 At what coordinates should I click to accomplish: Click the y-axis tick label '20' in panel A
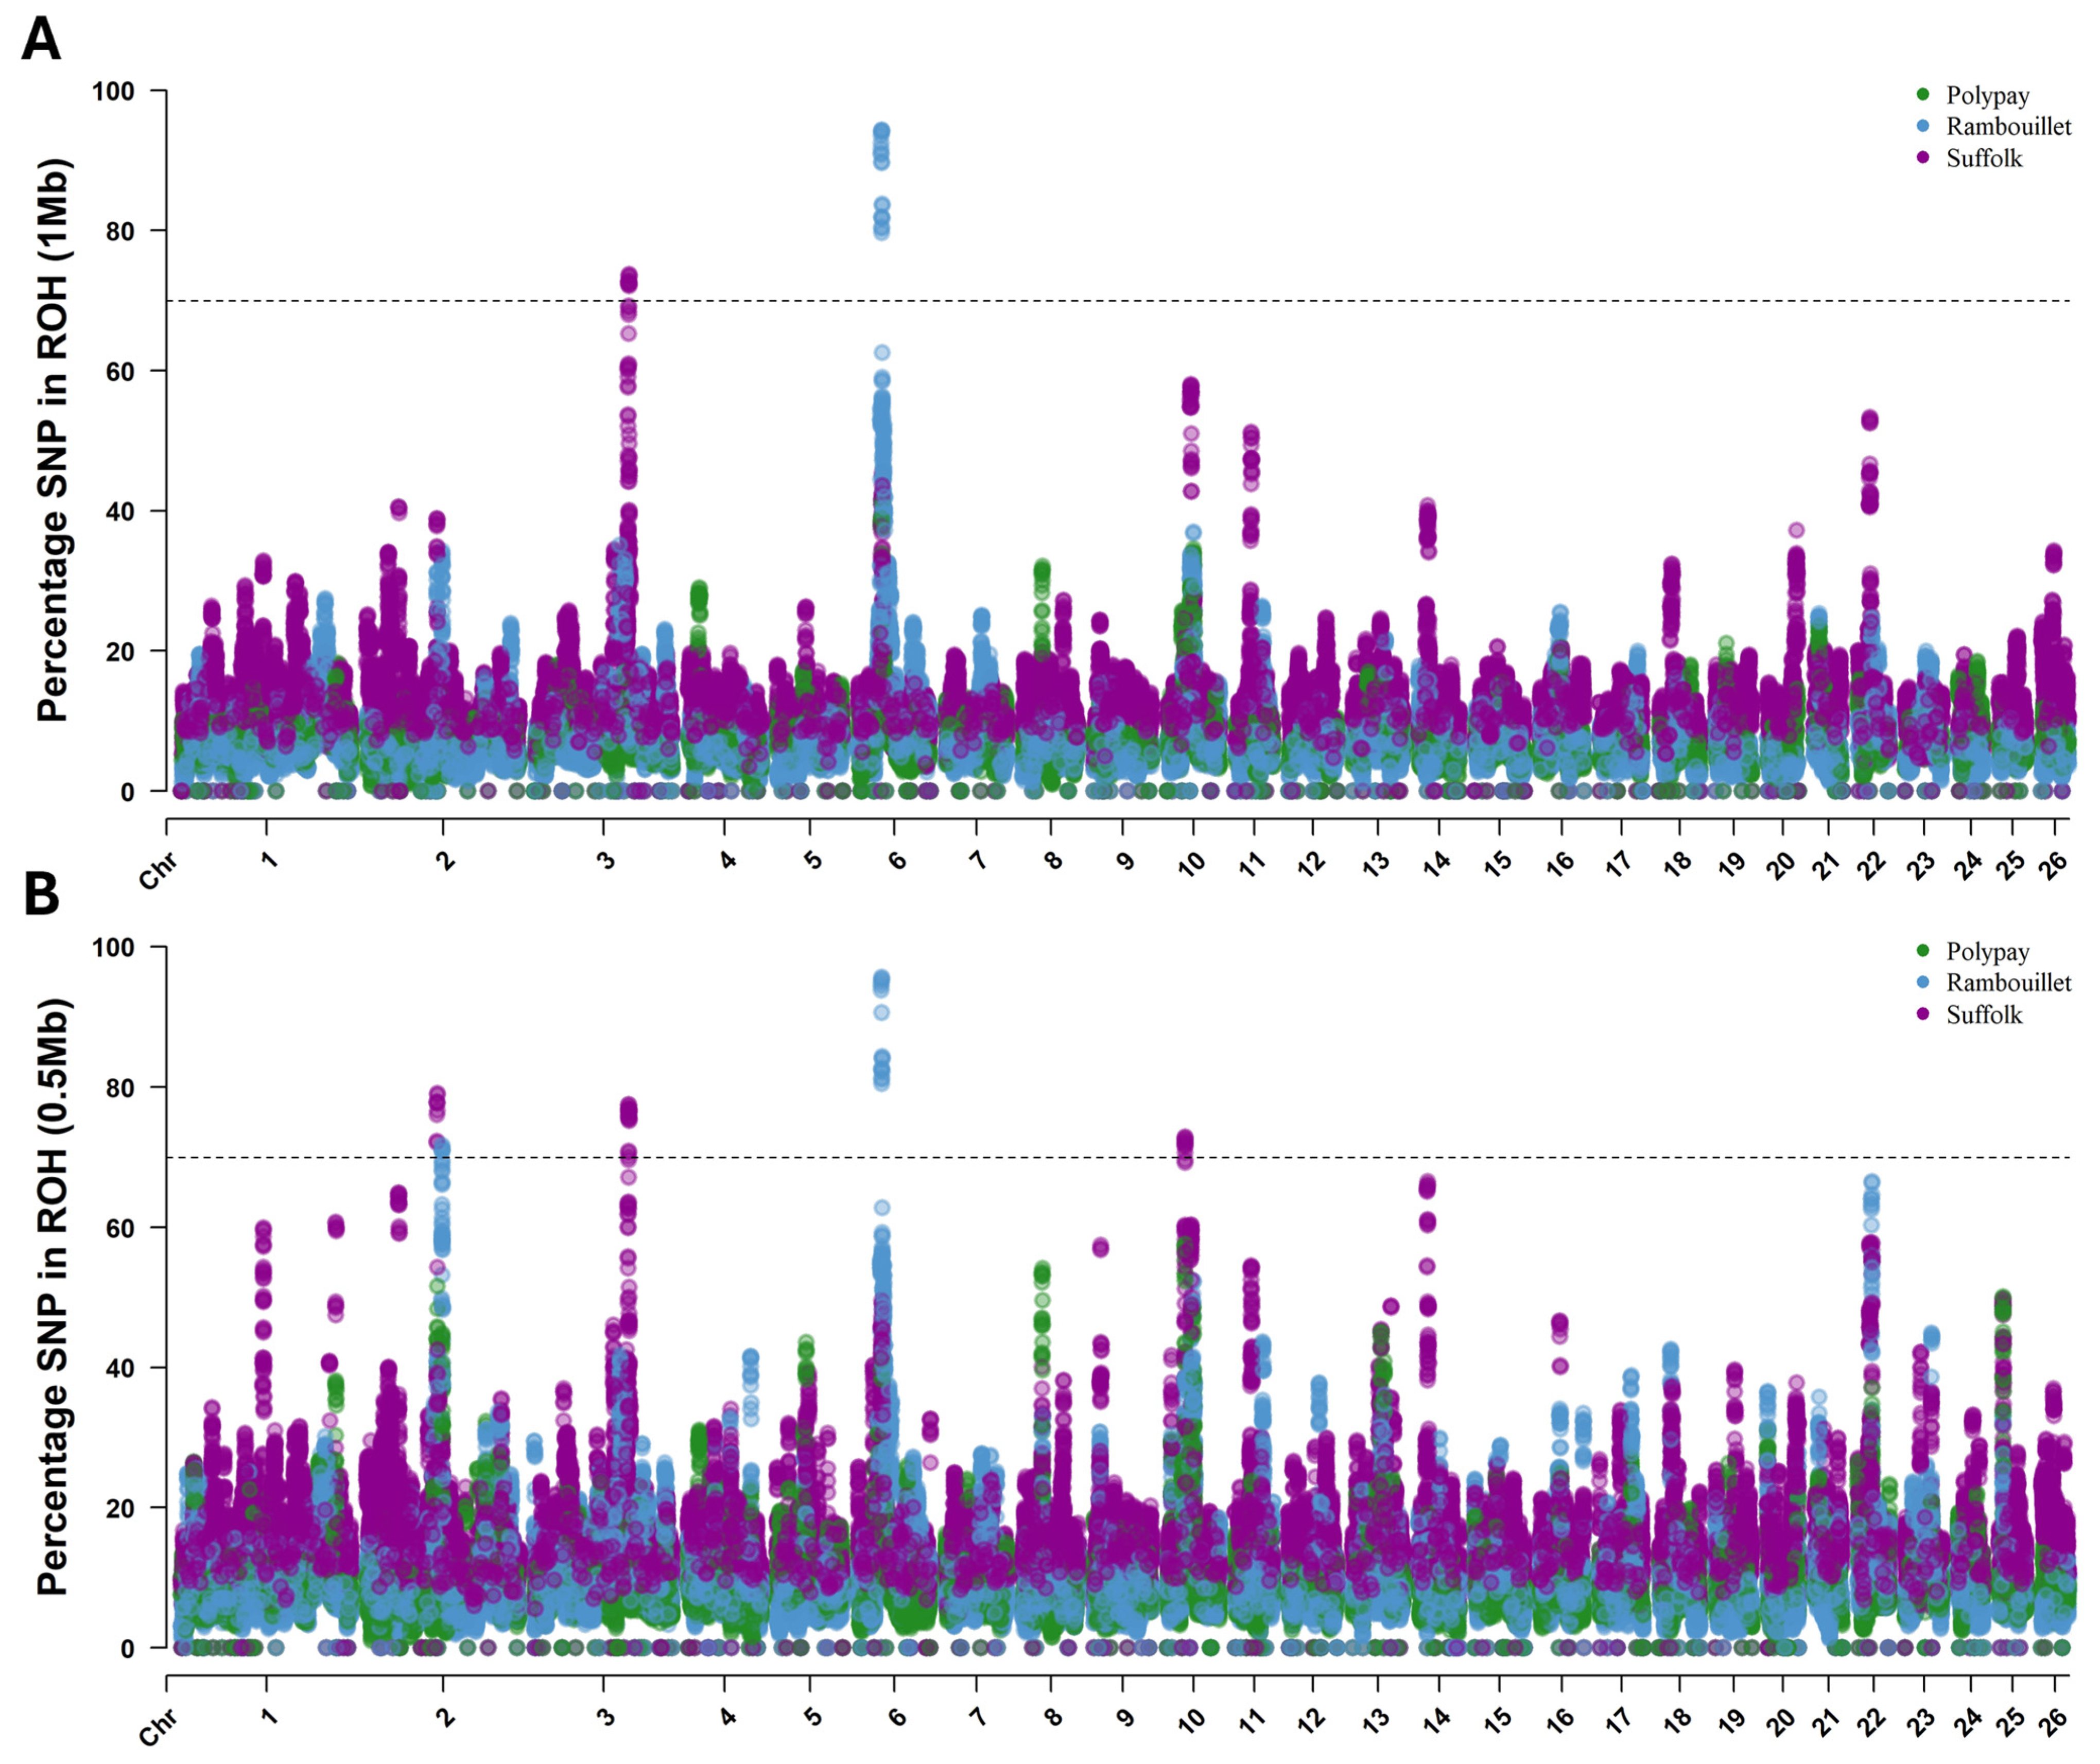120,651
